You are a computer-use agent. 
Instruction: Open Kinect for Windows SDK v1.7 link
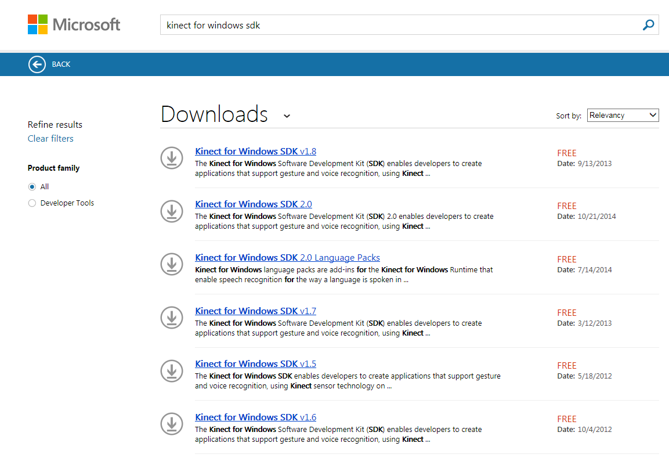click(255, 311)
